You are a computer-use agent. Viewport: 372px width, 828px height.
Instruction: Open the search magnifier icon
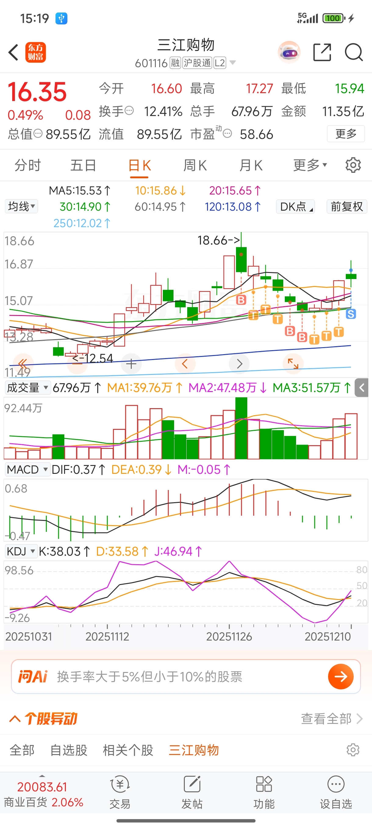(x=354, y=52)
